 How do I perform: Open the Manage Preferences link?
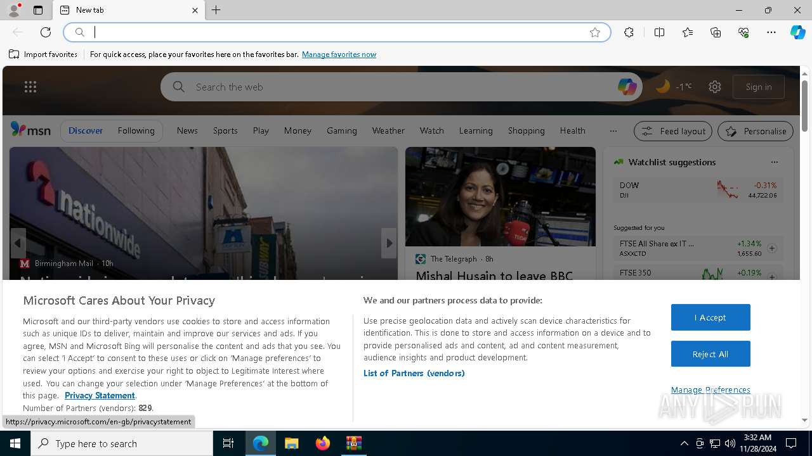(710, 389)
